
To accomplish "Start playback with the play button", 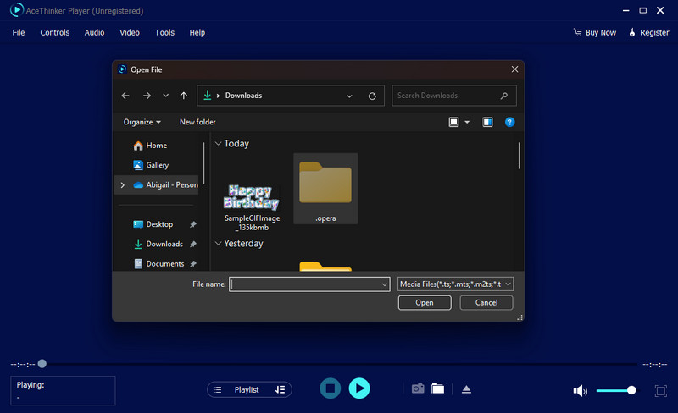I will pyautogui.click(x=359, y=388).
